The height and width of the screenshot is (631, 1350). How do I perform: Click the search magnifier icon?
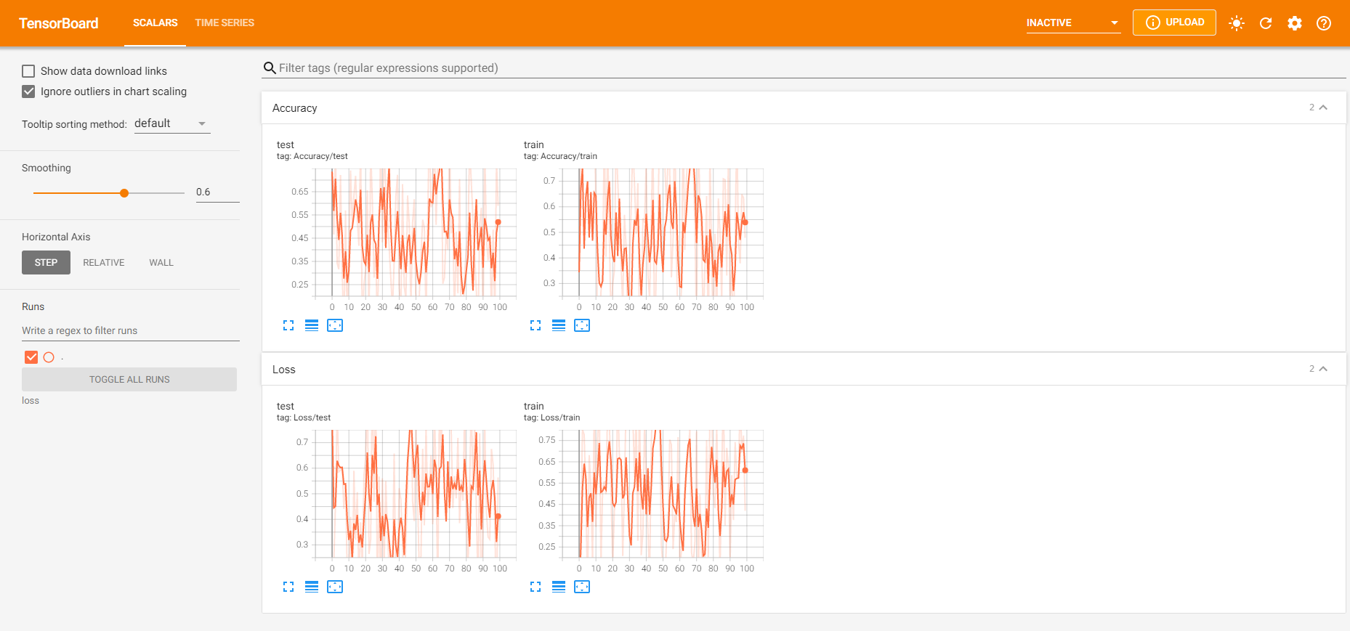click(x=270, y=68)
